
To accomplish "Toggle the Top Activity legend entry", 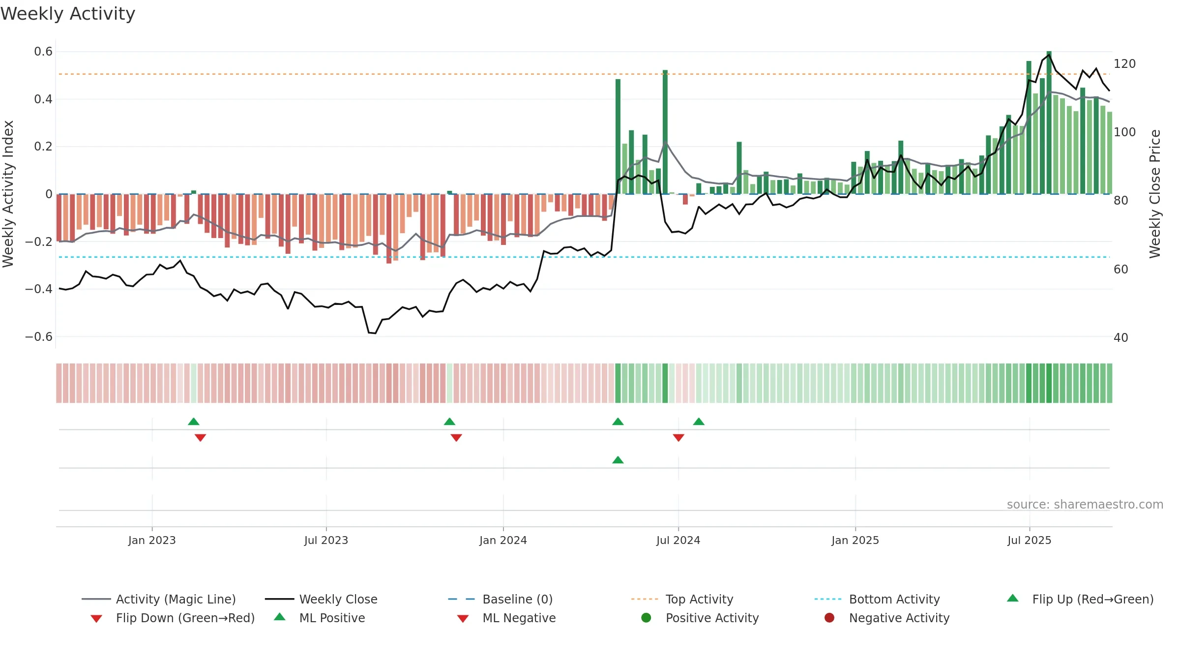I will tap(682, 599).
